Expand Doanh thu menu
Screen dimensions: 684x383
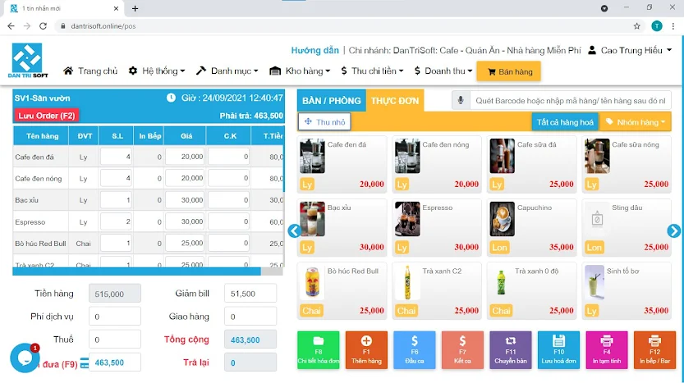(443, 71)
